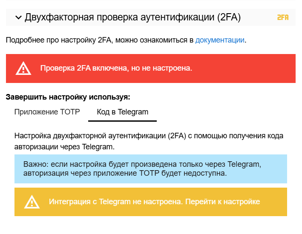Viewport: 302px width, 234px height.
Task: Collapse the 2FA section with the chevron
Action: 18,17
